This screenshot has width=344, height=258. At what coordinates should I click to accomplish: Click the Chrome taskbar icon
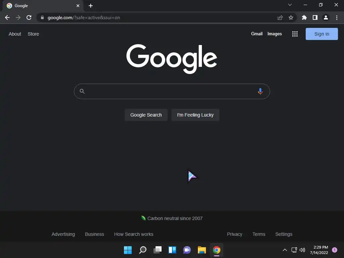pyautogui.click(x=217, y=250)
